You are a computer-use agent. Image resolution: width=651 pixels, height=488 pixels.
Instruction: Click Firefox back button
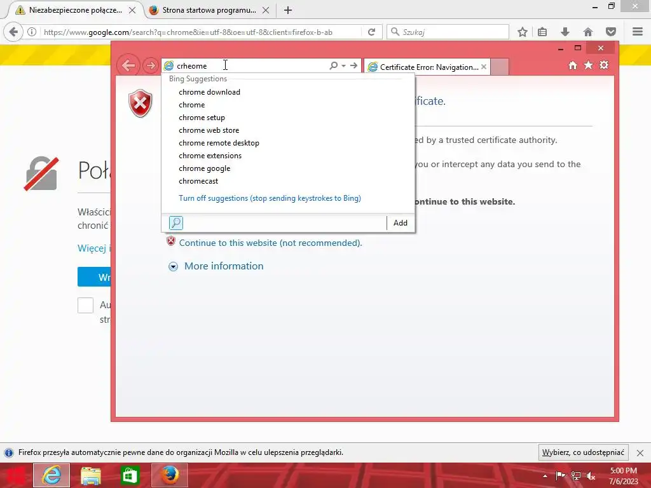(13, 32)
